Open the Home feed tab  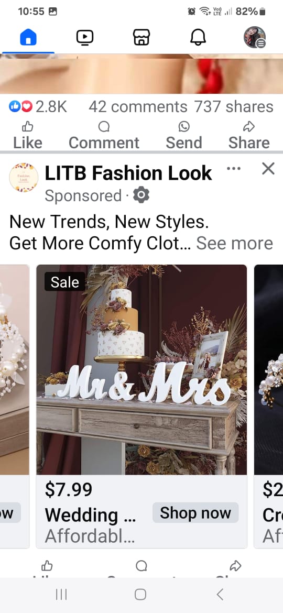click(28, 38)
